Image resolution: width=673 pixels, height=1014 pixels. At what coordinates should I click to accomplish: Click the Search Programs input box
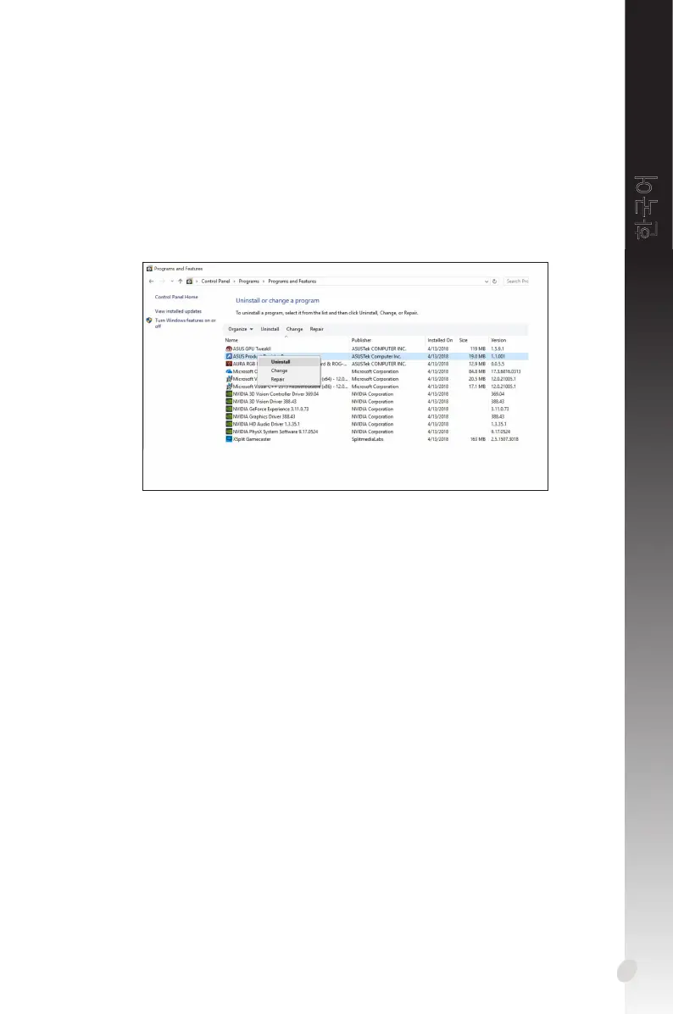click(516, 281)
